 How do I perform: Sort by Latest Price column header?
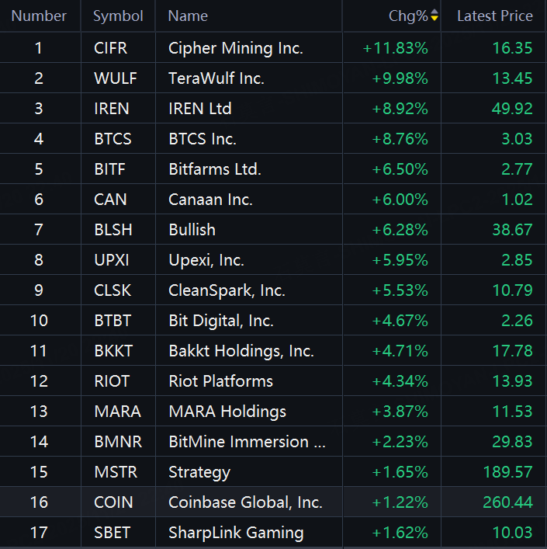coord(494,16)
